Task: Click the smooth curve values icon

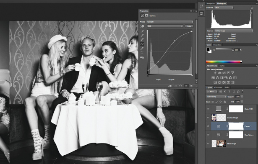Action: click(x=142, y=53)
